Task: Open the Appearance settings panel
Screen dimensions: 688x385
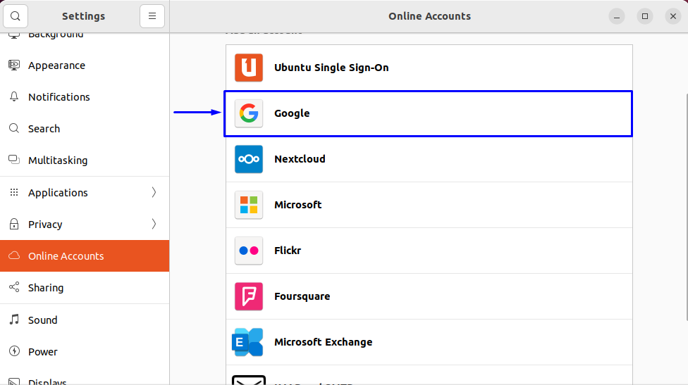Action: [85, 65]
